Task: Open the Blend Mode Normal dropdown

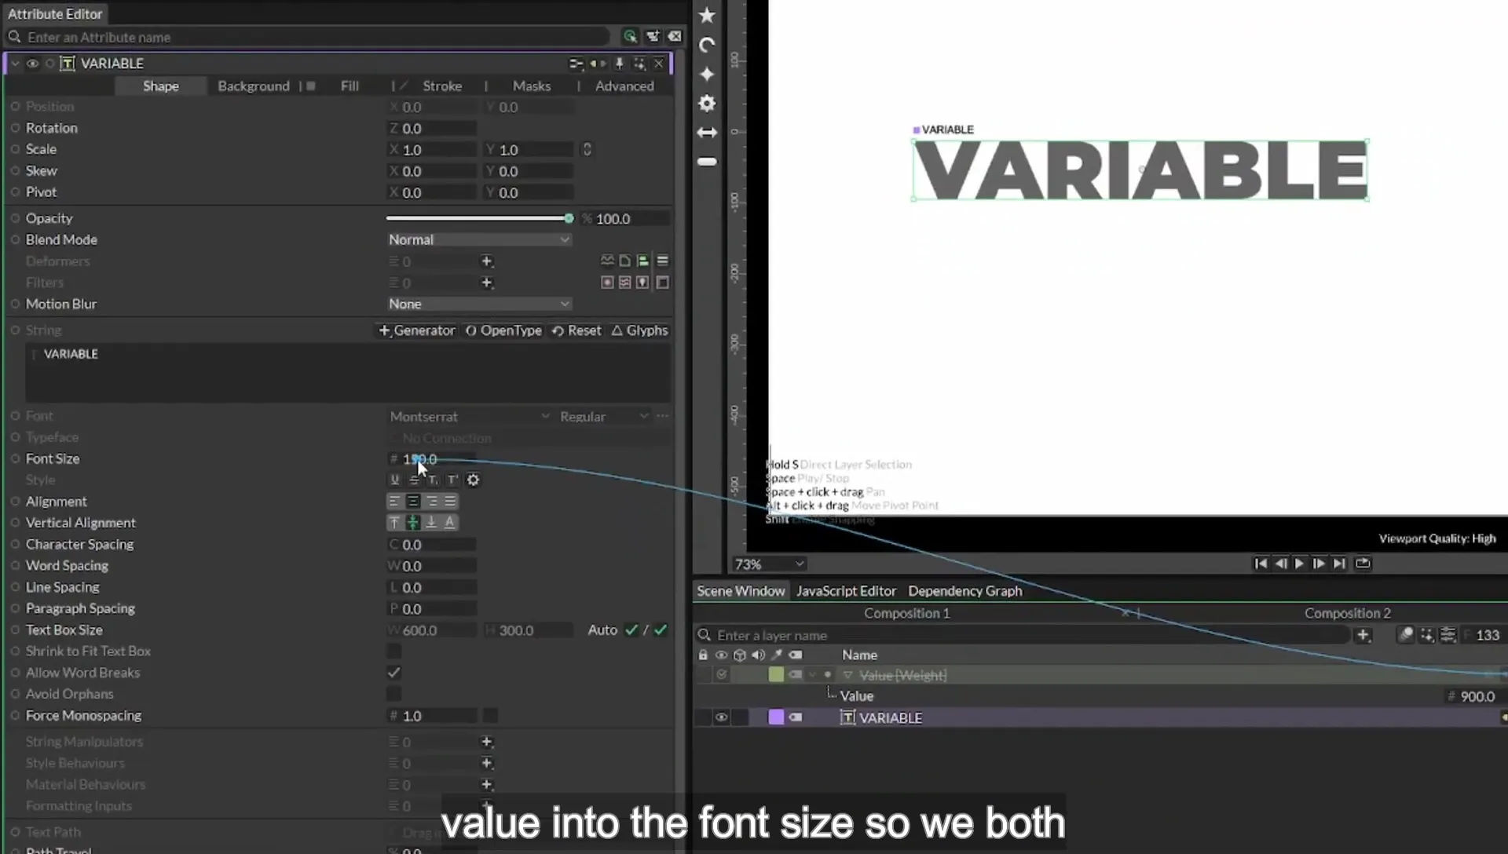Action: pyautogui.click(x=479, y=239)
